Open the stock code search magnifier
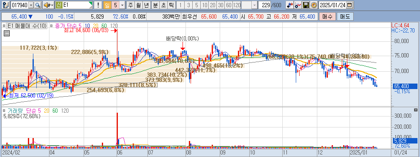This screenshot has height=157, width=420. tap(38, 5)
